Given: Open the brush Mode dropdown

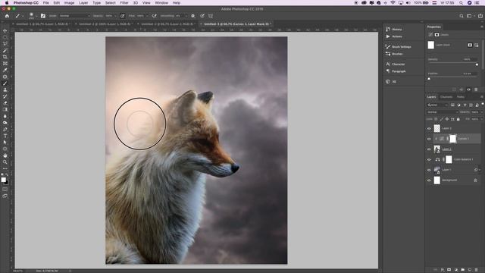Looking at the screenshot, I should 74,16.
